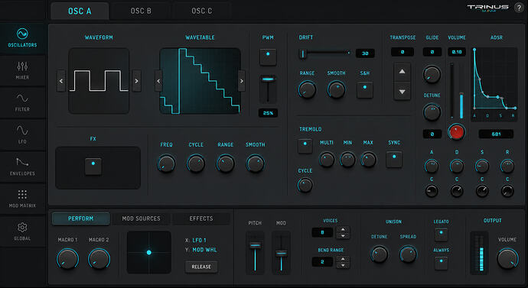Select next wavetable with right arrow
This screenshot has width=528, height=288.
click(x=242, y=81)
